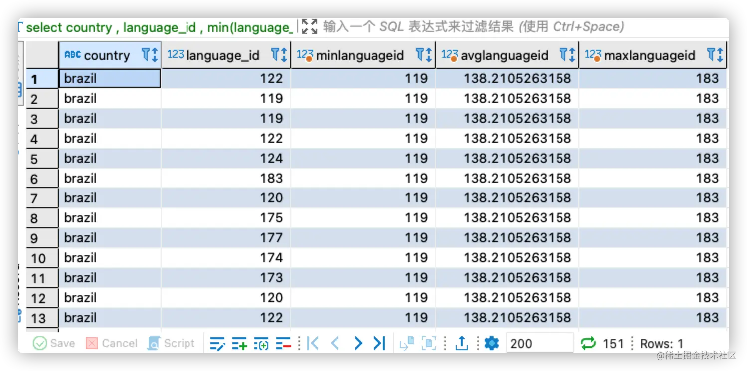Click the green refresh icon

[x=588, y=343]
